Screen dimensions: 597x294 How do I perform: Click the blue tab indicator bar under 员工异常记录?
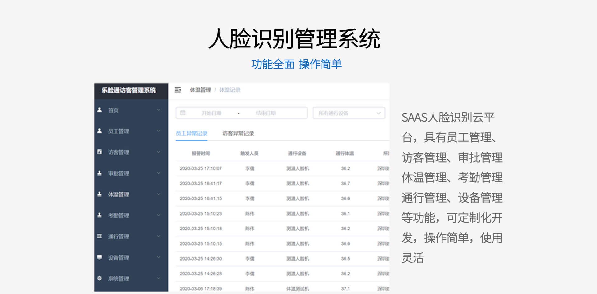[x=192, y=141]
